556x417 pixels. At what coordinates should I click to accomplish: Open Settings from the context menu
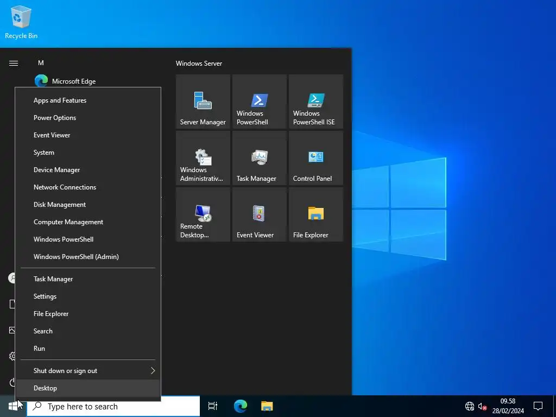coord(88,296)
